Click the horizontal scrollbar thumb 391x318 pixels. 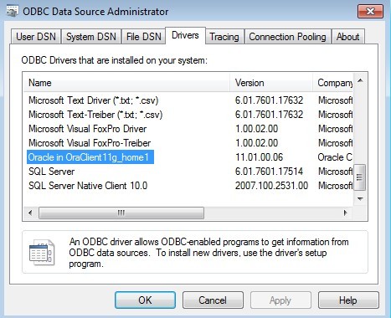click(121, 213)
